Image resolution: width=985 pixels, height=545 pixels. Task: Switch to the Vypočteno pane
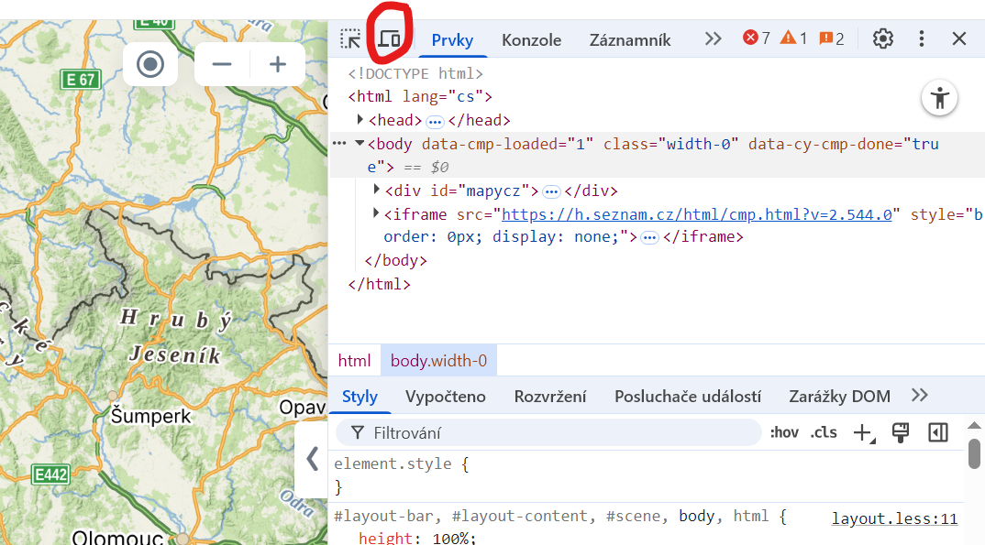pyautogui.click(x=446, y=397)
